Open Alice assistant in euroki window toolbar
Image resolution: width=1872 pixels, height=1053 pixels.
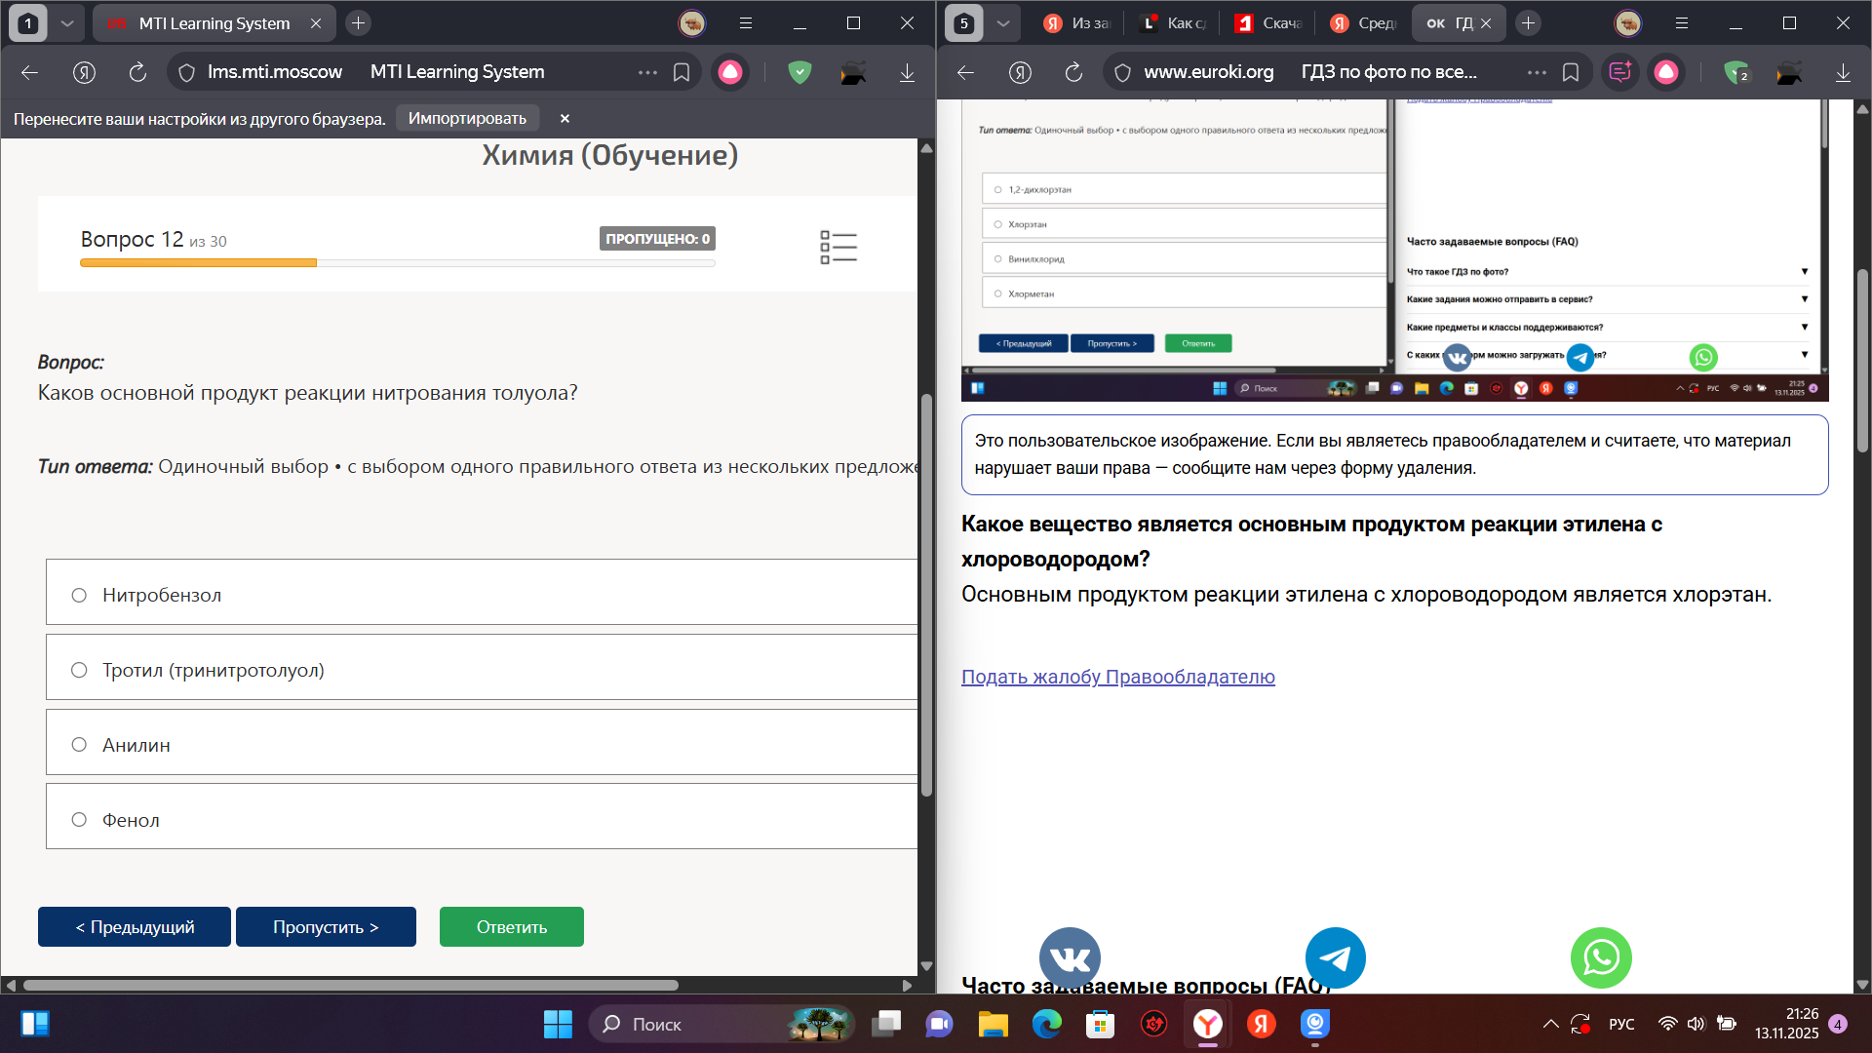[x=1666, y=71]
